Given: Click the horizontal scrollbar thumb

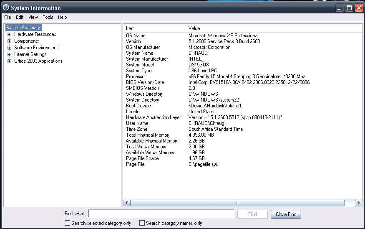Looking at the screenshot, I should tap(237, 203).
